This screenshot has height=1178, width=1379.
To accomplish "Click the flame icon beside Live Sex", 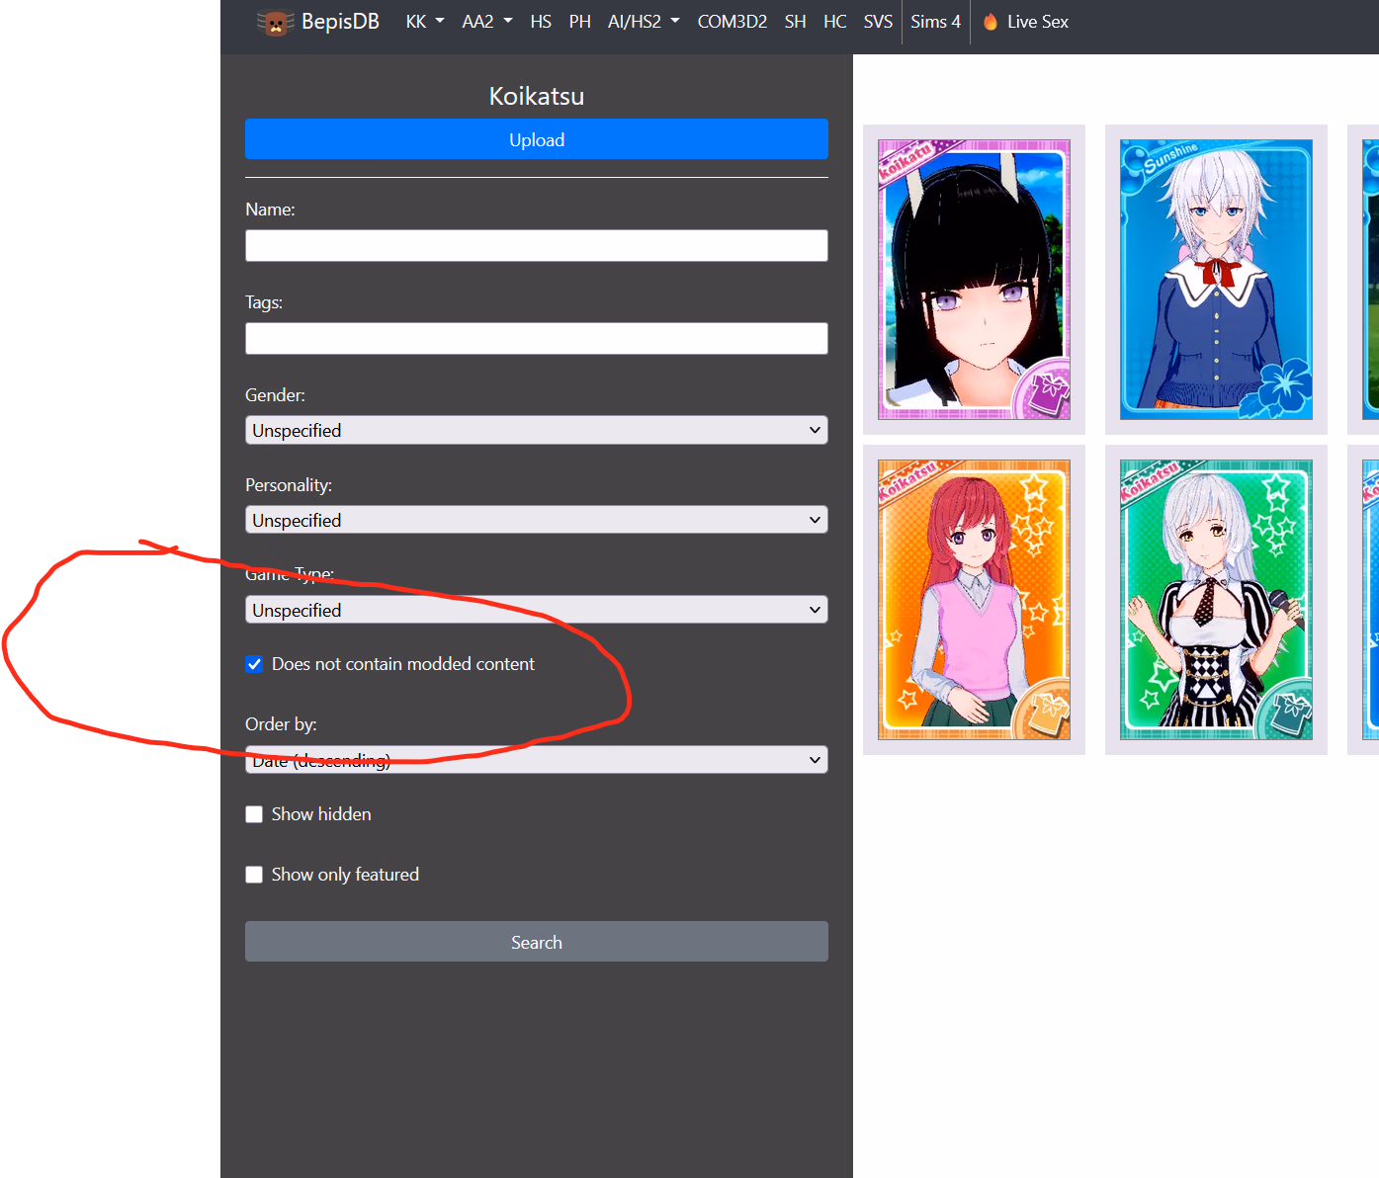I will (991, 22).
